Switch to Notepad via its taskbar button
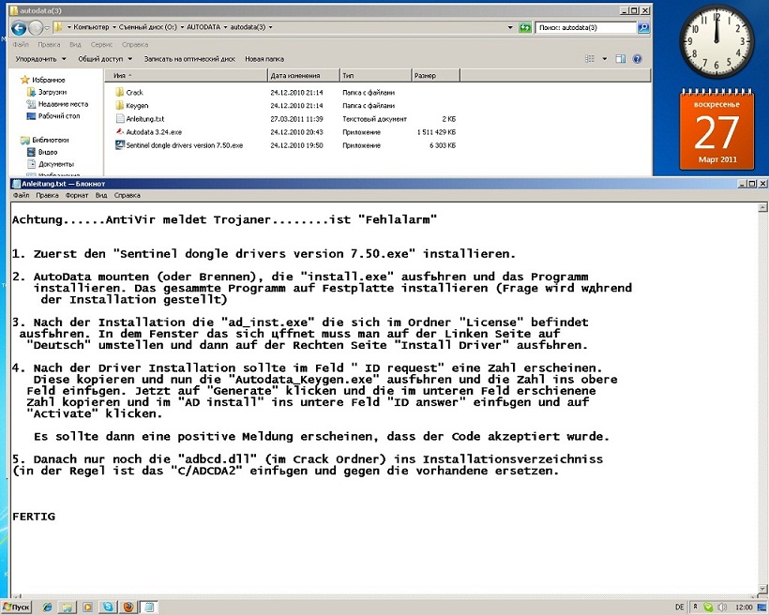The image size is (769, 615). [x=150, y=607]
